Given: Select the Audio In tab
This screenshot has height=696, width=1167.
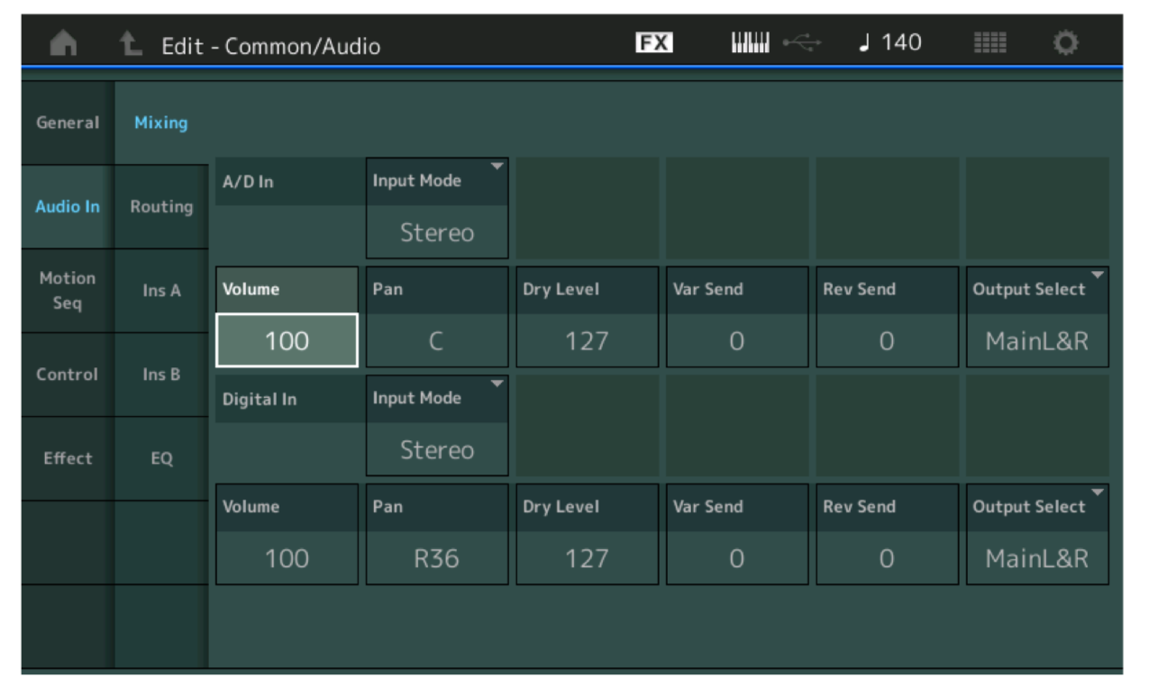Looking at the screenshot, I should (x=68, y=207).
